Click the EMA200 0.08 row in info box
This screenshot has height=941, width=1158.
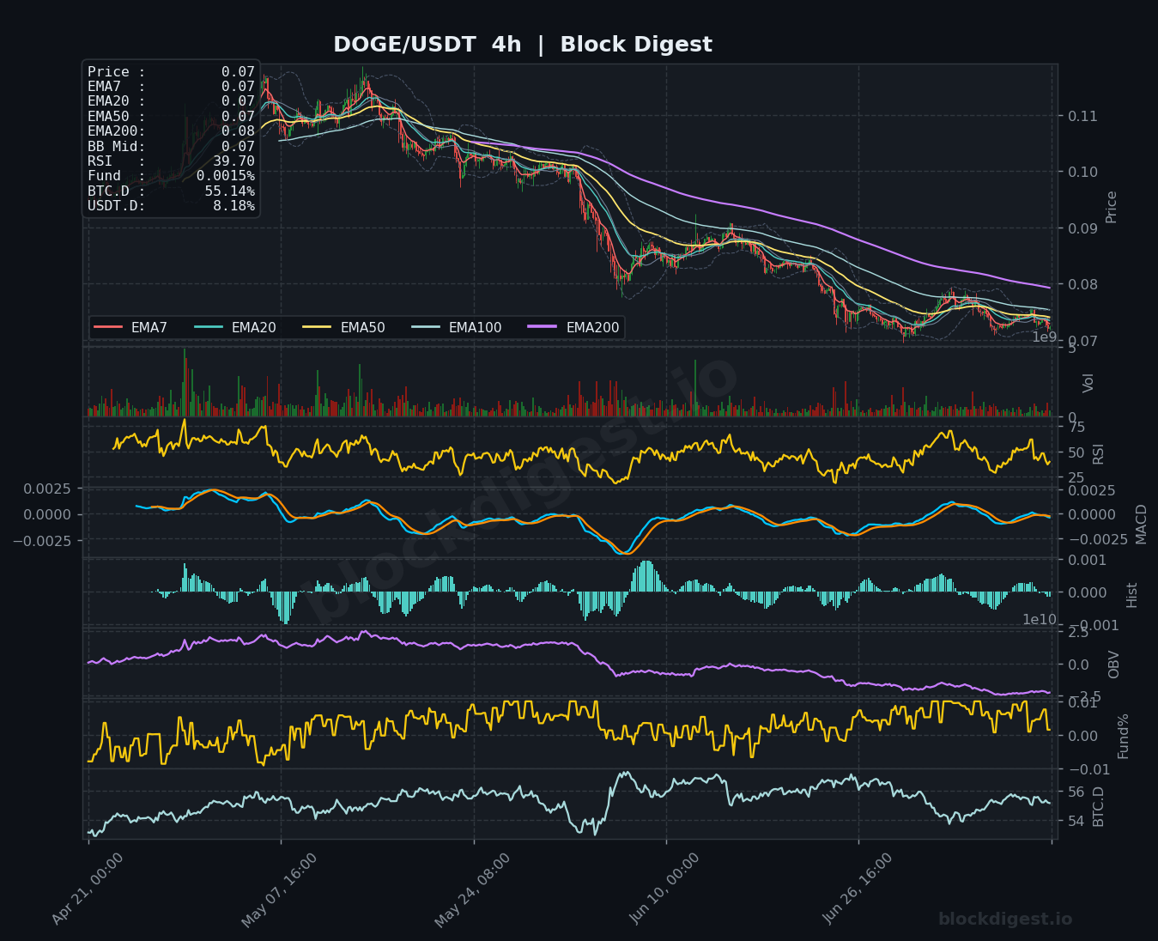pos(171,131)
